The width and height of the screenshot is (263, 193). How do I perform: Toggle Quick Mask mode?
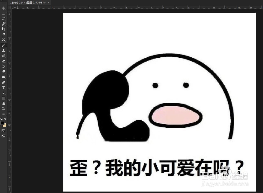pos(3,131)
